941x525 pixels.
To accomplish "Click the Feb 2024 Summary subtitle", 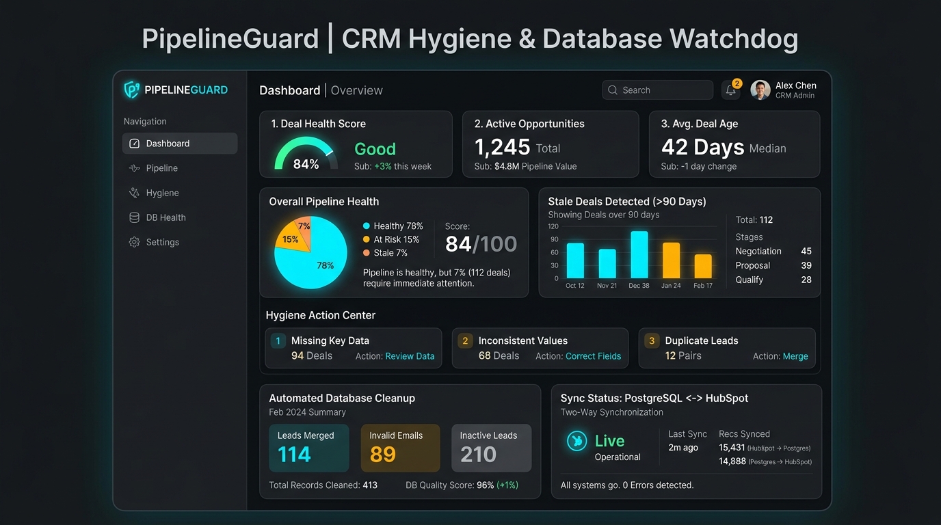I will click(x=307, y=412).
